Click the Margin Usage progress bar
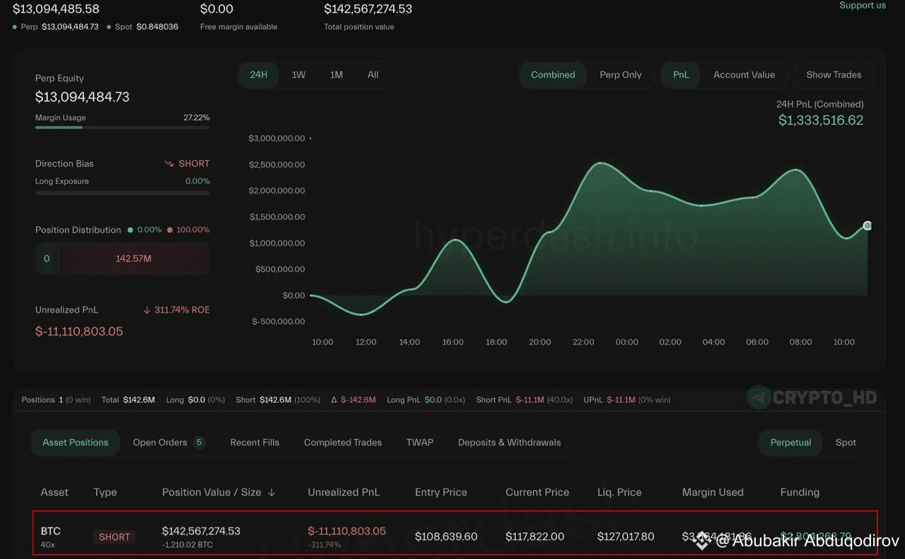Viewport: 905px width, 559px height. pyautogui.click(x=122, y=127)
